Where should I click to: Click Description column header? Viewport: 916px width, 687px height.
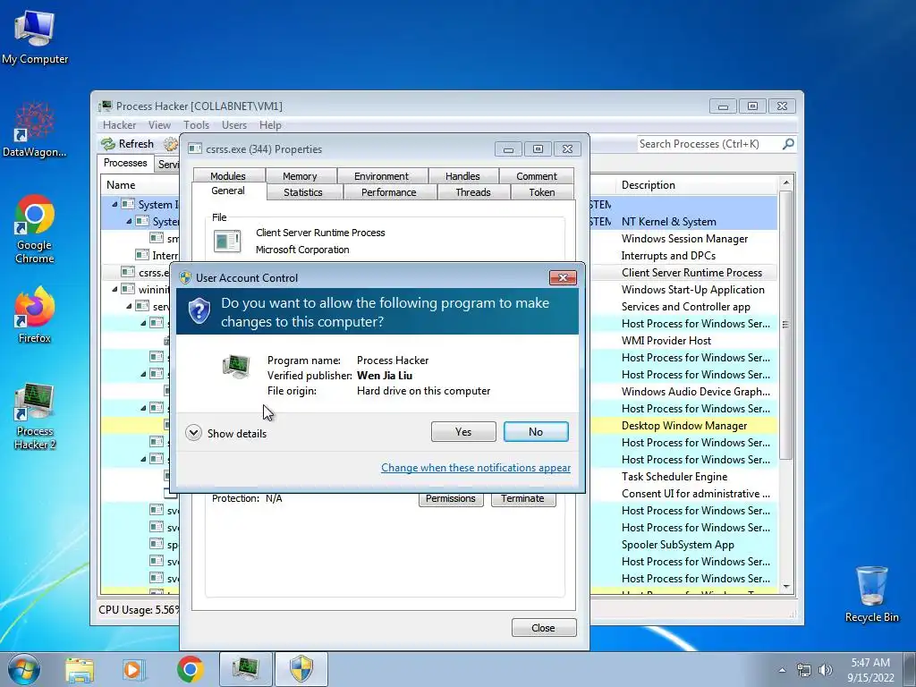[x=697, y=185]
